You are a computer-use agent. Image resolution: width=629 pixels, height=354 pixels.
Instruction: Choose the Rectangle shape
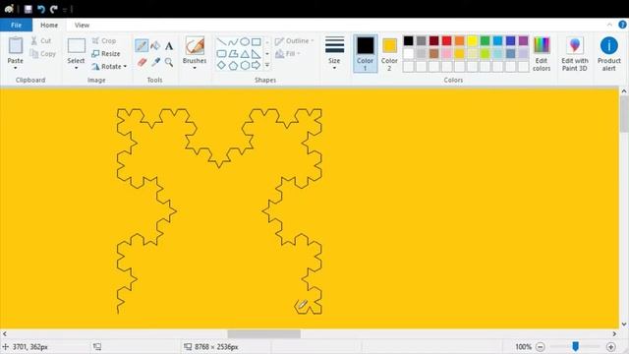[x=256, y=41]
